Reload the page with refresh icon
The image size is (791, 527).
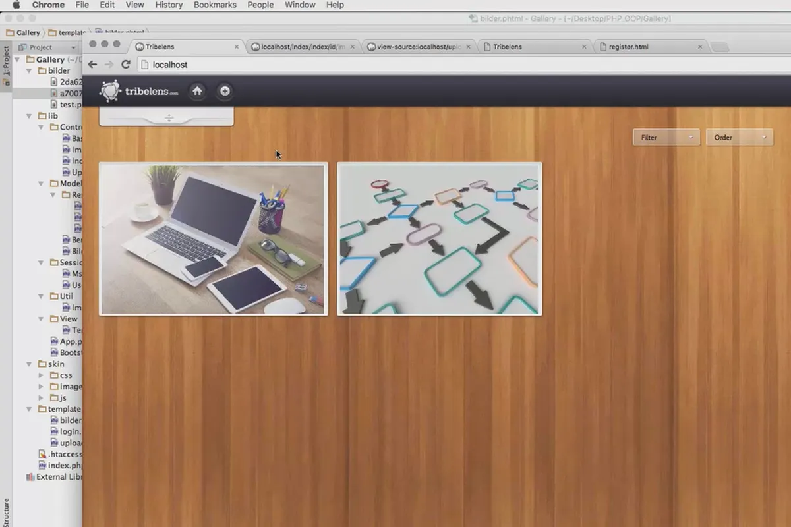(126, 65)
